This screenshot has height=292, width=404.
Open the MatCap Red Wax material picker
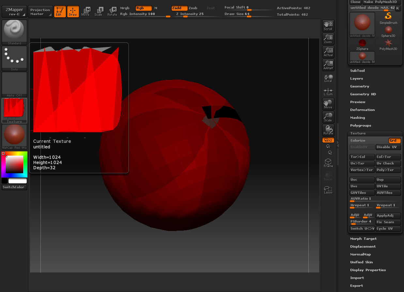click(x=14, y=137)
